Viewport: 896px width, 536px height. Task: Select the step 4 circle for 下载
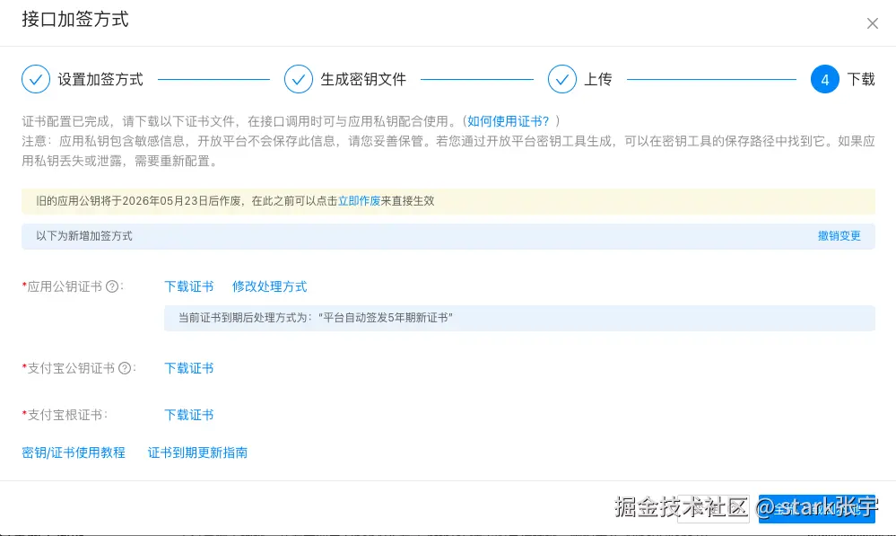824,79
